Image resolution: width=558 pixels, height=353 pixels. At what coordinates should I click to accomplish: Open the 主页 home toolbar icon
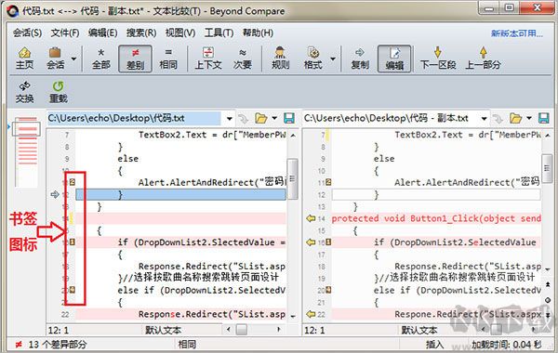(24, 59)
